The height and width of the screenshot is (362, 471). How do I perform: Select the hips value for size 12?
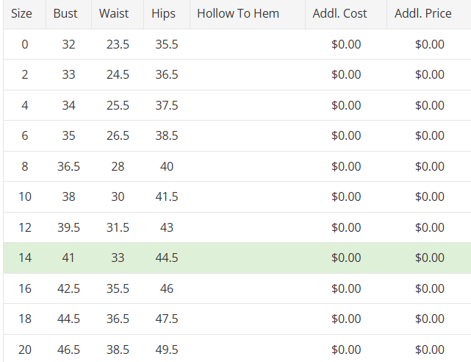(167, 227)
